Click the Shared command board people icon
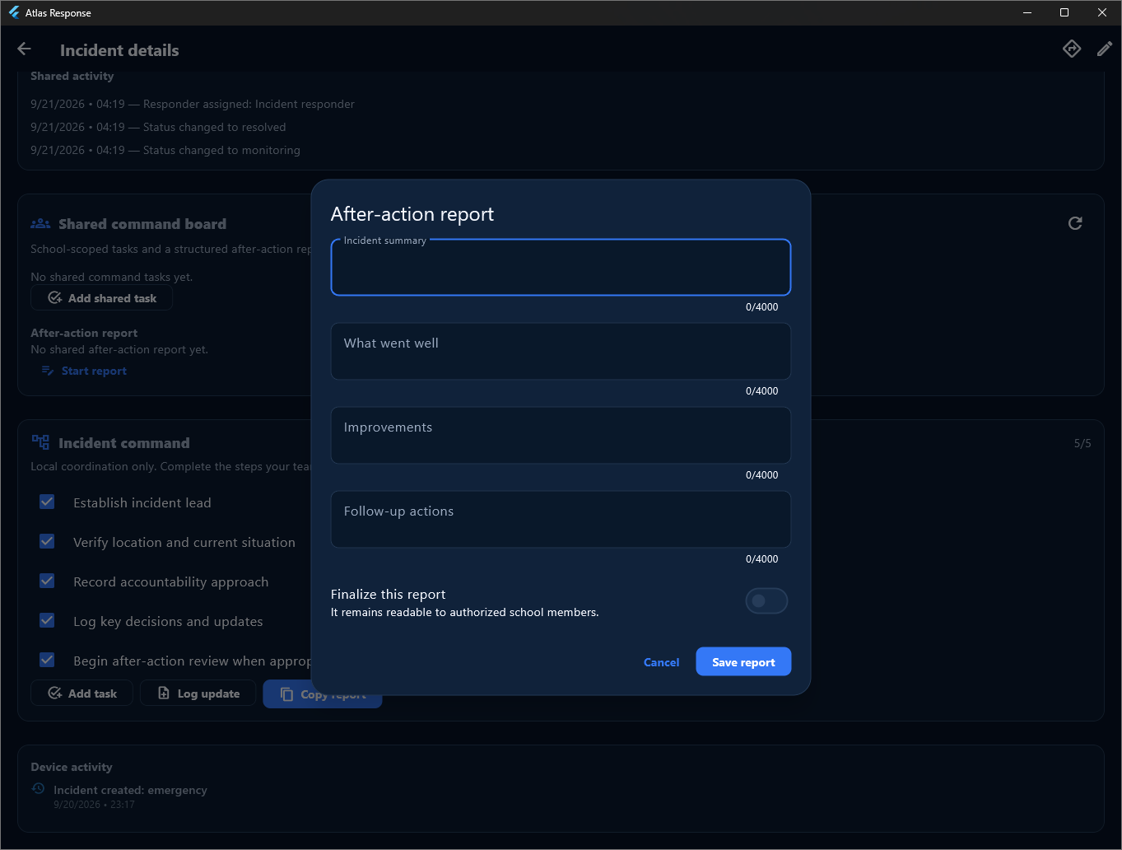The height and width of the screenshot is (850, 1122). [40, 223]
